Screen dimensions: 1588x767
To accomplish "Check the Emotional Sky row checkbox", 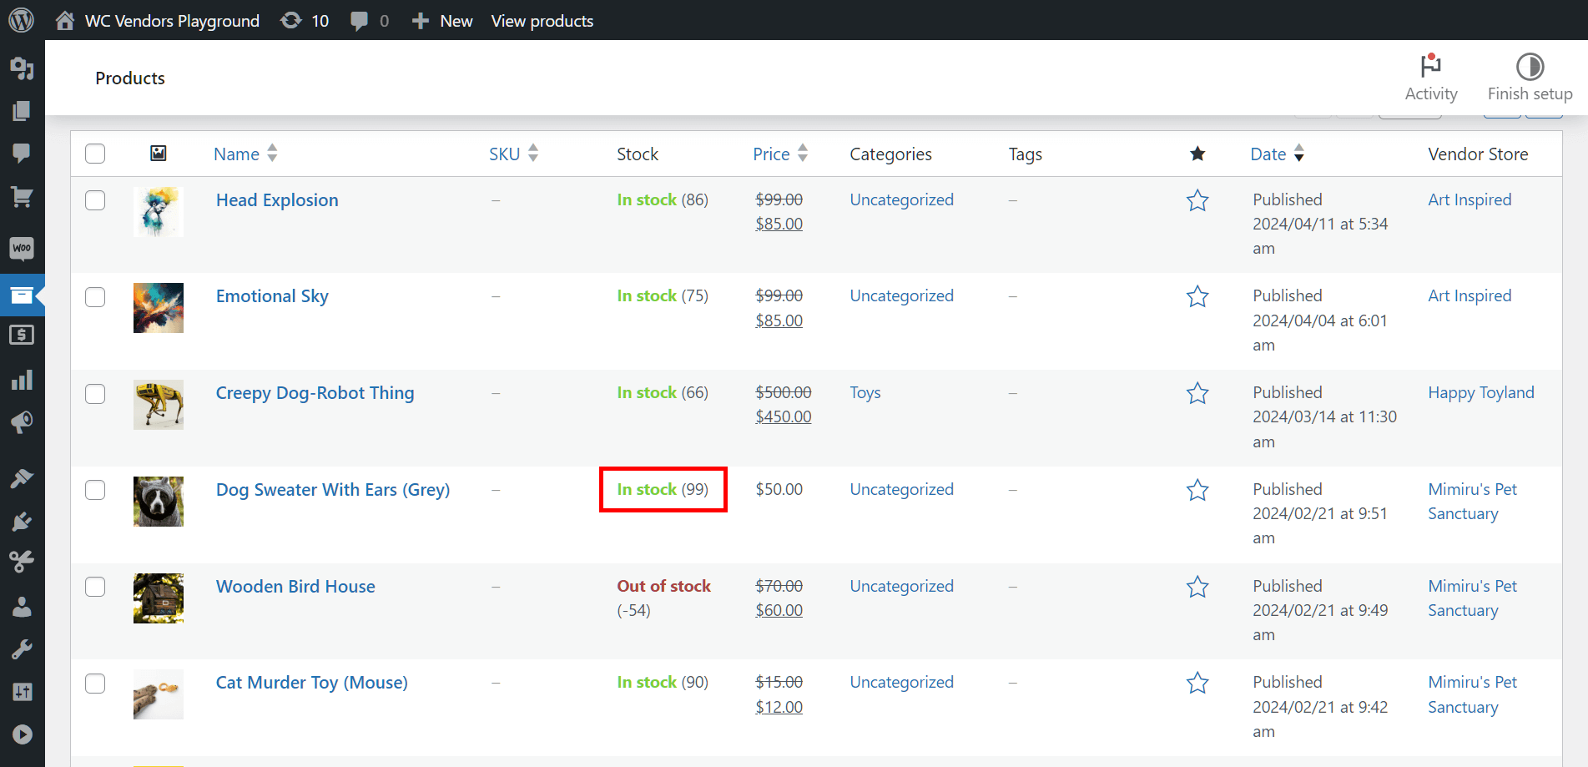I will click(95, 297).
